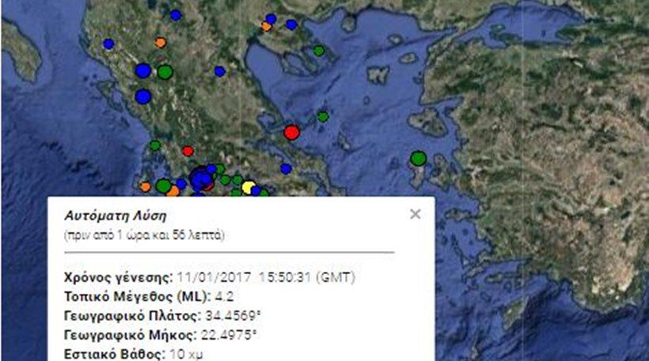Click the orange marker below the topmost blue marker

[x=161, y=43]
